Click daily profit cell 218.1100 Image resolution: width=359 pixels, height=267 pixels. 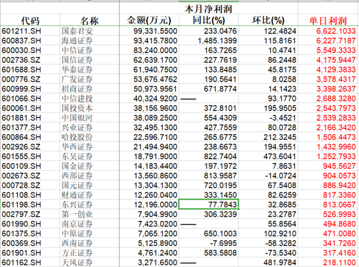pos(328,262)
